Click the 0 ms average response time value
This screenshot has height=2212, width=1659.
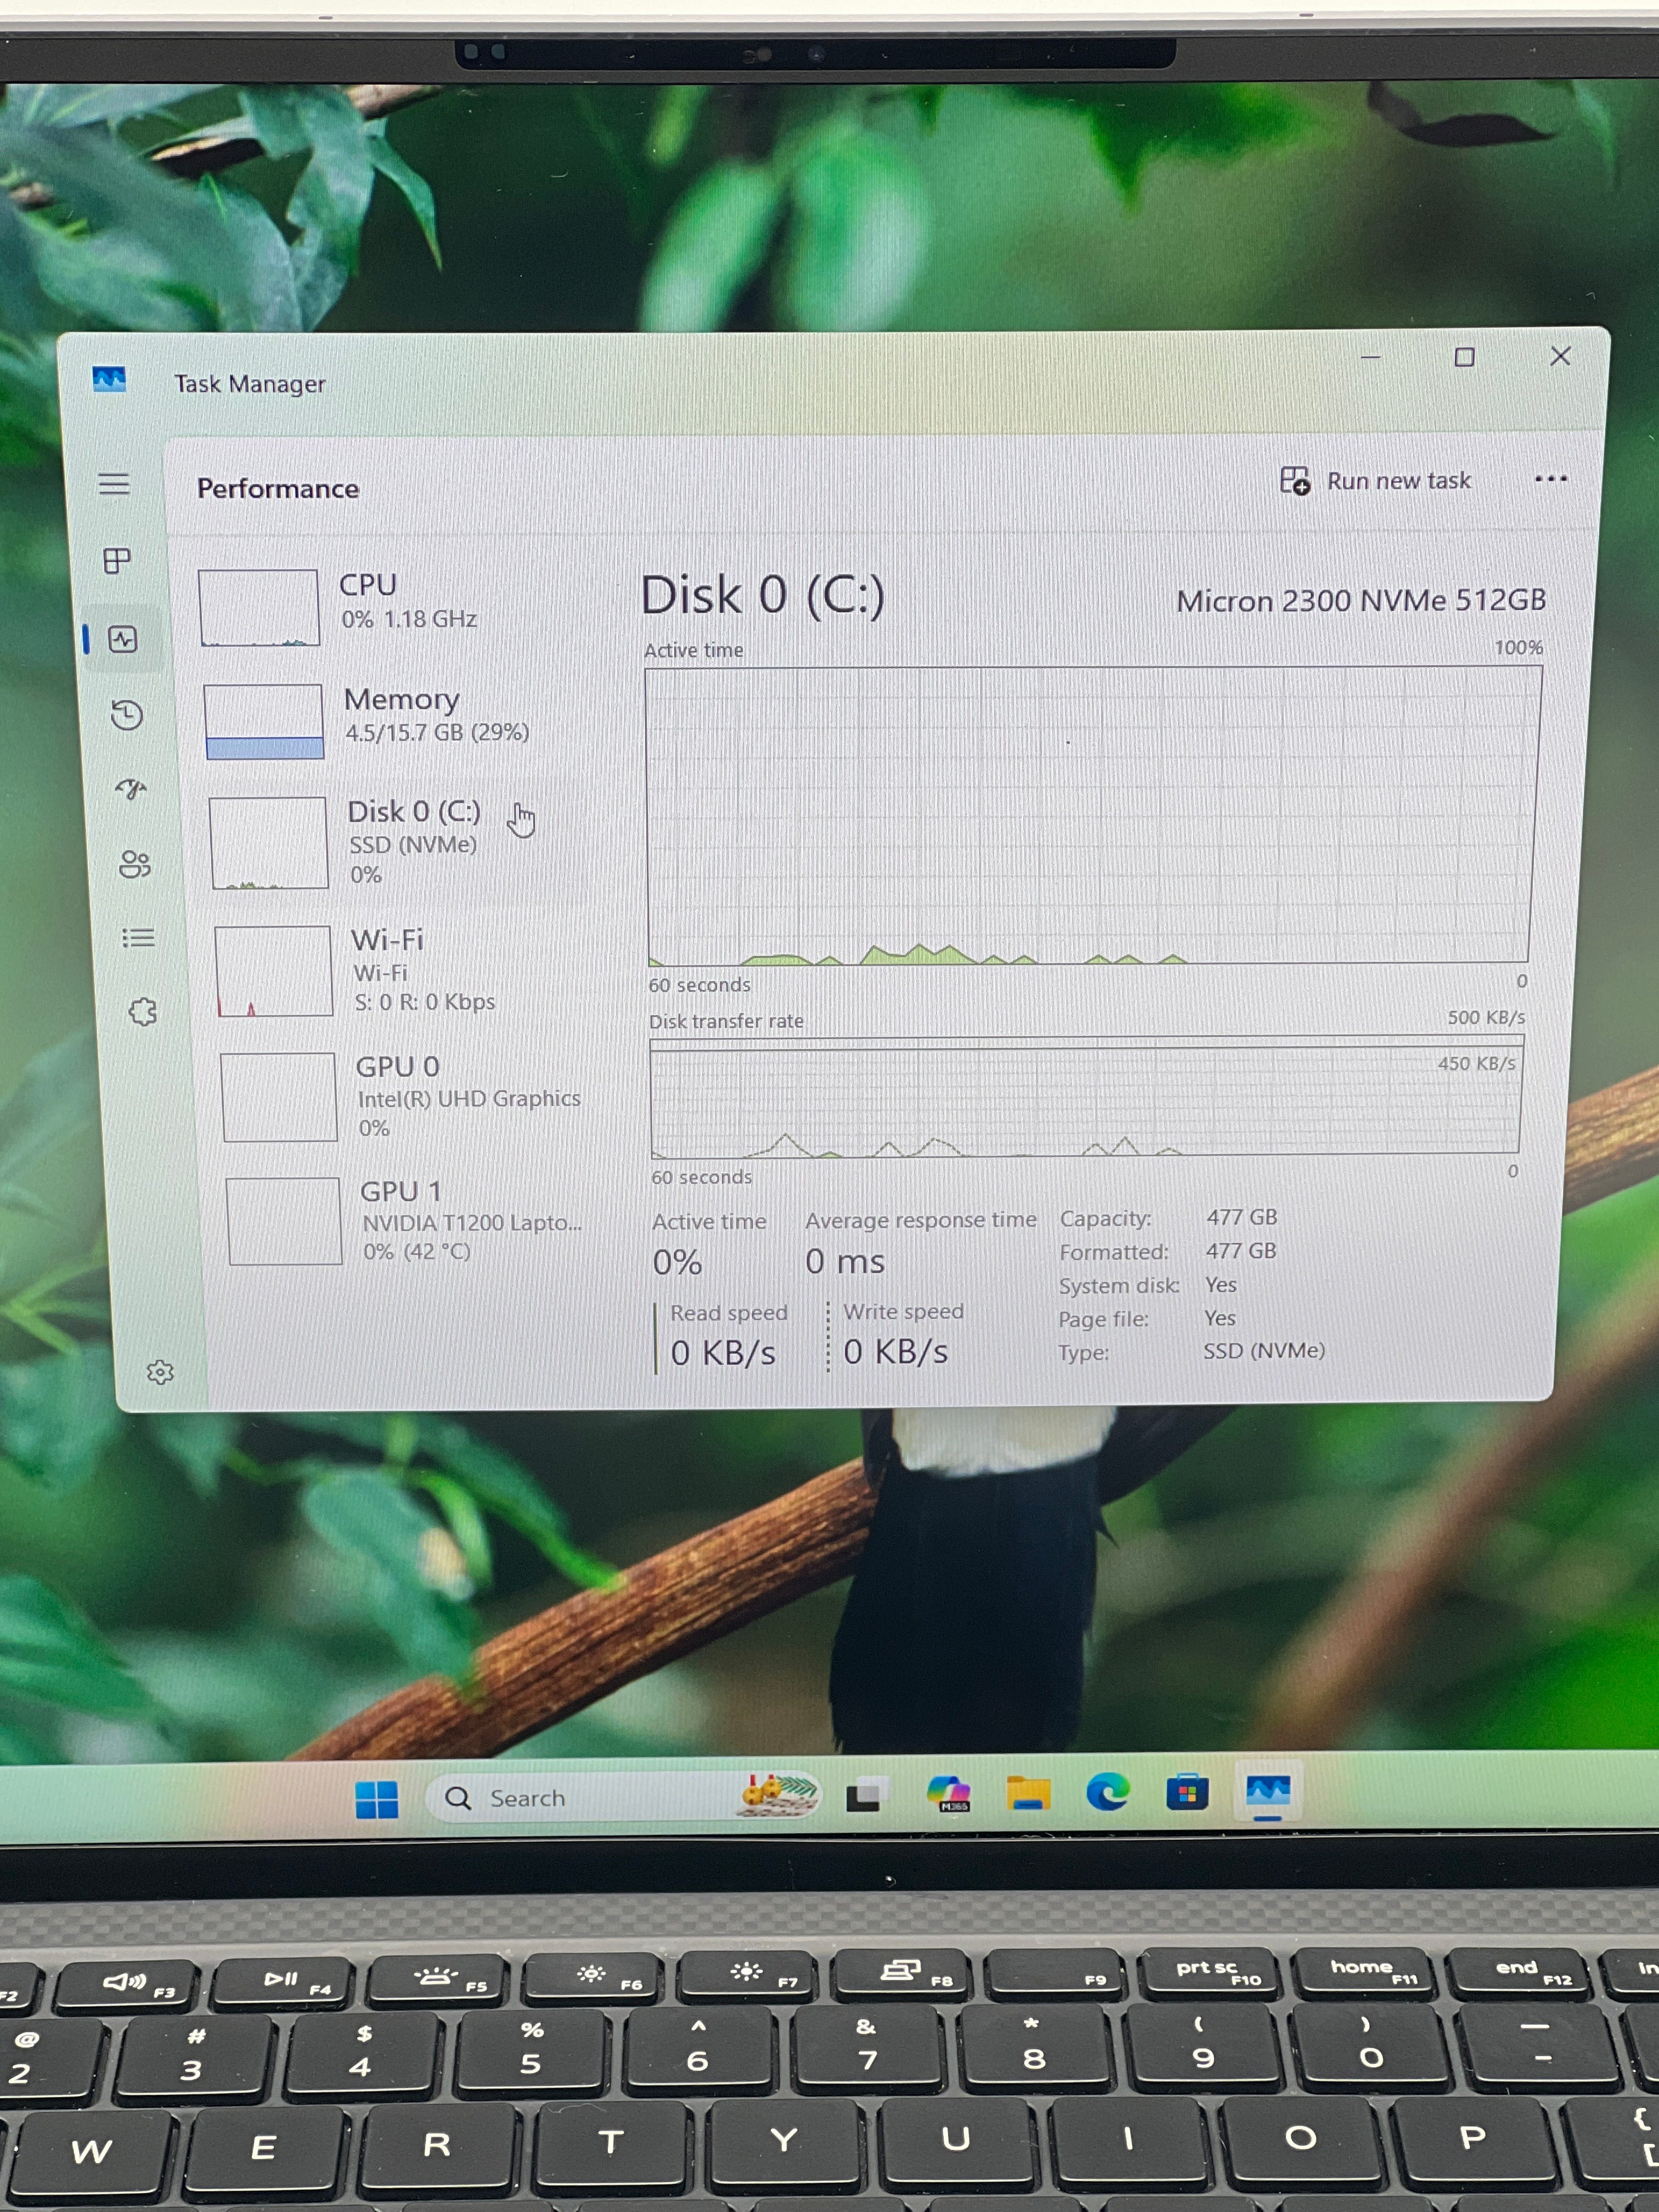(x=845, y=1262)
